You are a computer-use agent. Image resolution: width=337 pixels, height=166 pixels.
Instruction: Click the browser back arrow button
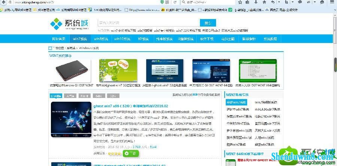4,2
